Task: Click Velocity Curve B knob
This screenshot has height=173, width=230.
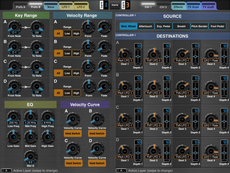Action: [97, 119]
